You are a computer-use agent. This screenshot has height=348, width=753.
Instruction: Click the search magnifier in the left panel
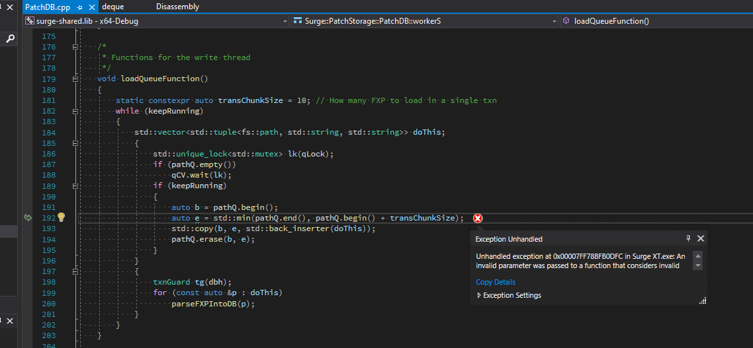10,39
